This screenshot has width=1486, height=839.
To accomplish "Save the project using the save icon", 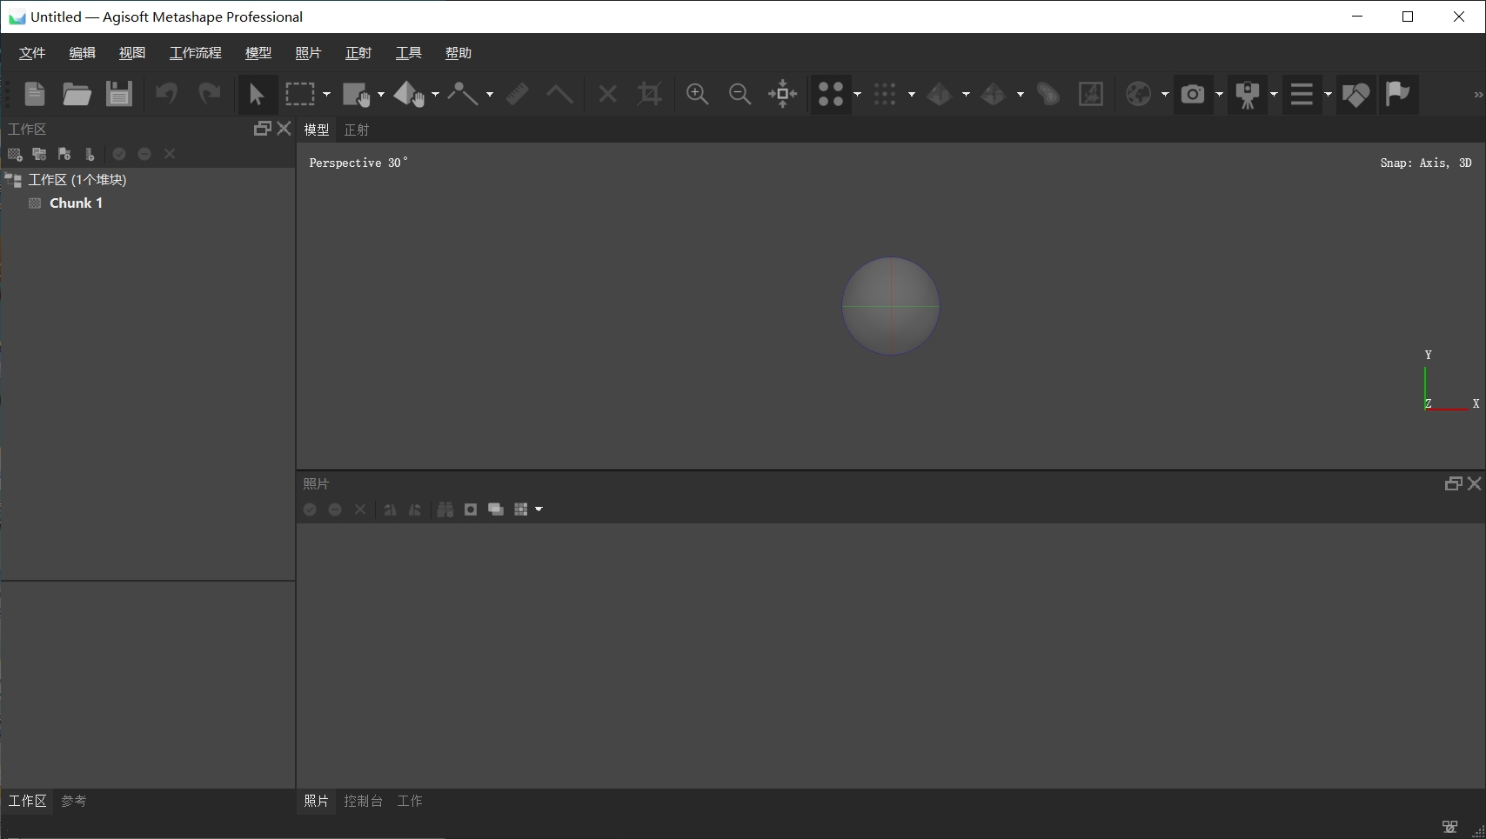I will click(118, 94).
